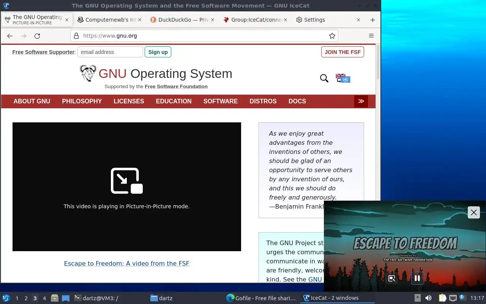Focus the email address input field
Viewport: 486px width, 304px height.
pyautogui.click(x=110, y=52)
